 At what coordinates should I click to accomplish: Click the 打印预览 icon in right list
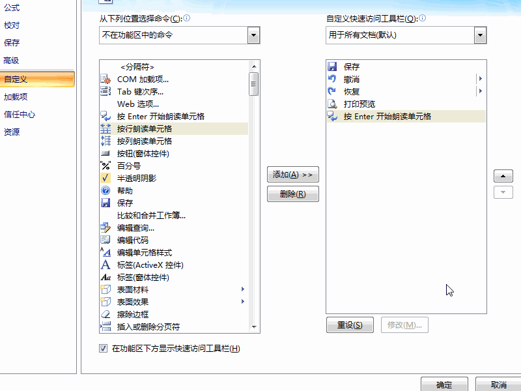(332, 104)
